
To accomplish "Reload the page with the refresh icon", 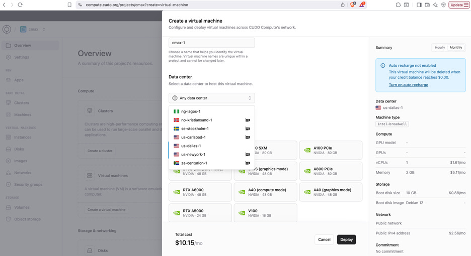I will (x=20, y=5).
